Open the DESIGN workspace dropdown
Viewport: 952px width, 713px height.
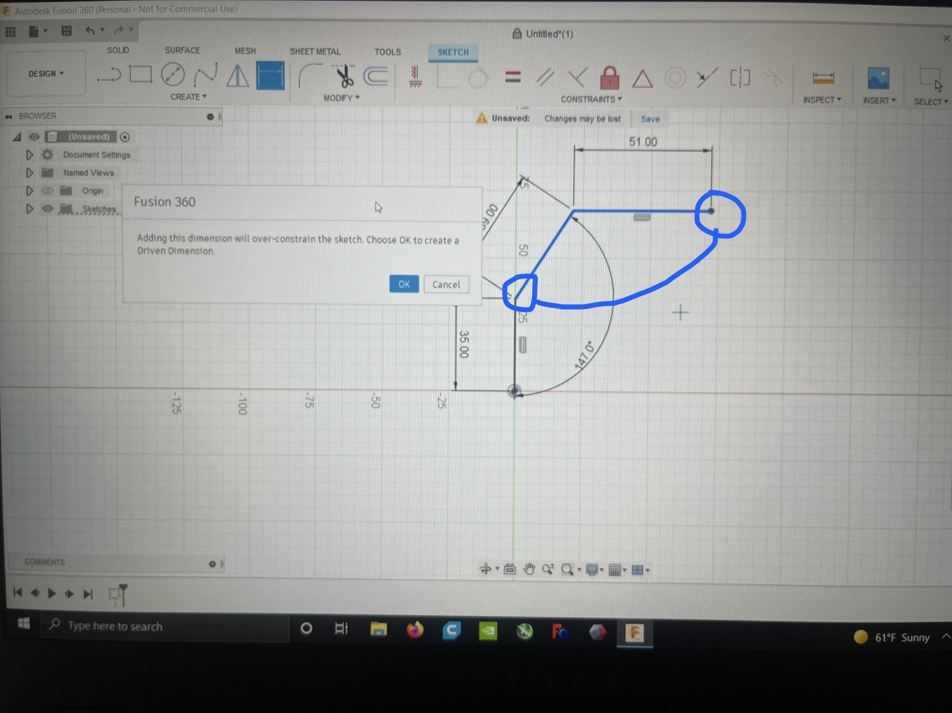click(x=45, y=74)
